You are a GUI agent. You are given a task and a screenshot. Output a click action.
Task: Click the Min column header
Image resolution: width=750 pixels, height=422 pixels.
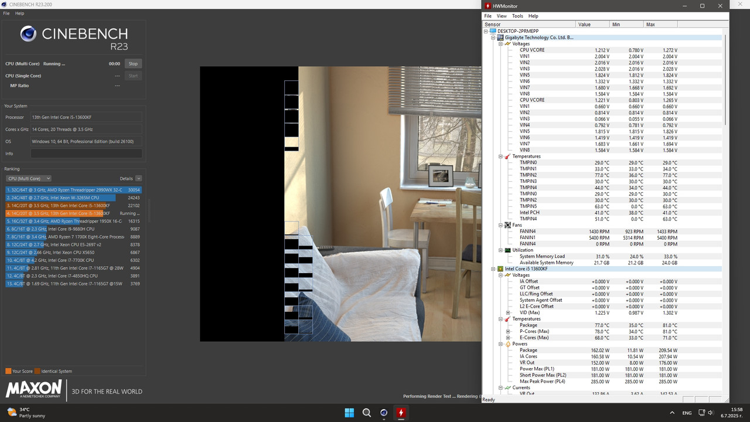[627, 25]
